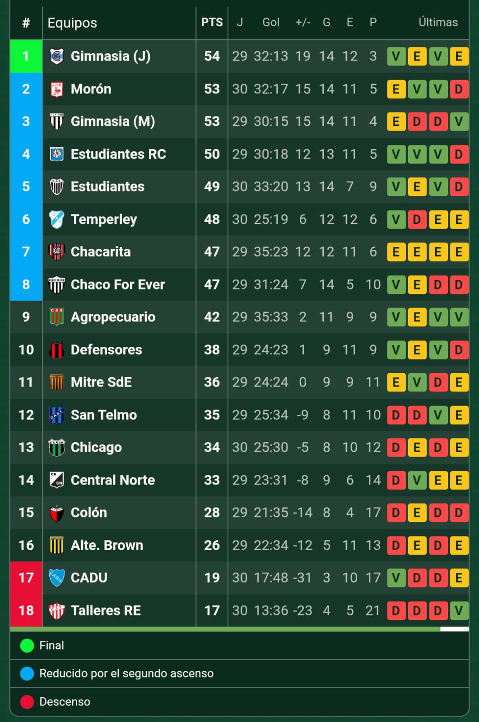Click the Colón club badge
This screenshot has width=479, height=722.
(x=56, y=513)
